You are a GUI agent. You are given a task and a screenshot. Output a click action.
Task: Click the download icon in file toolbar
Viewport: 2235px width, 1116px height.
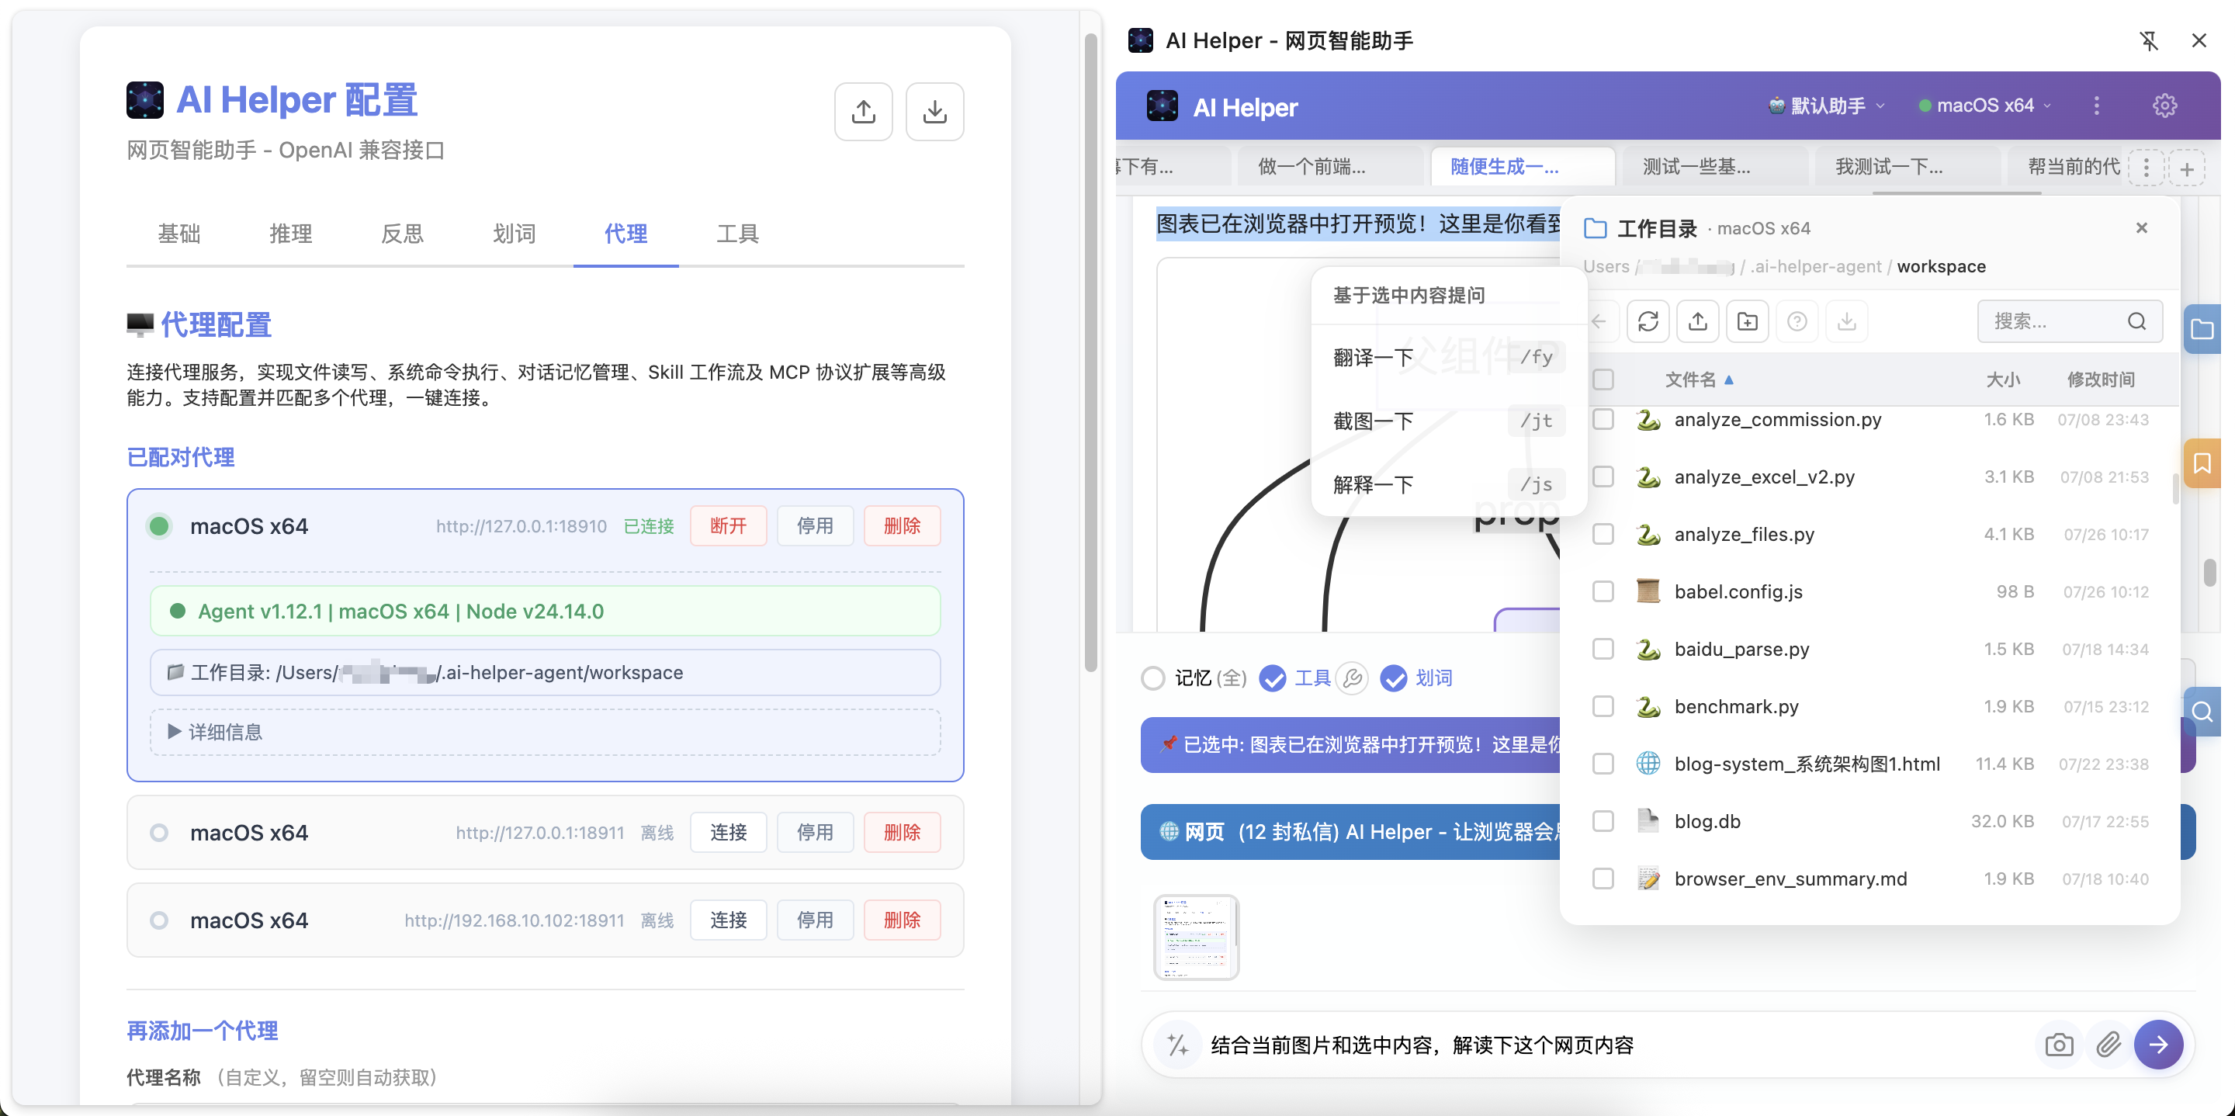[x=1847, y=322]
